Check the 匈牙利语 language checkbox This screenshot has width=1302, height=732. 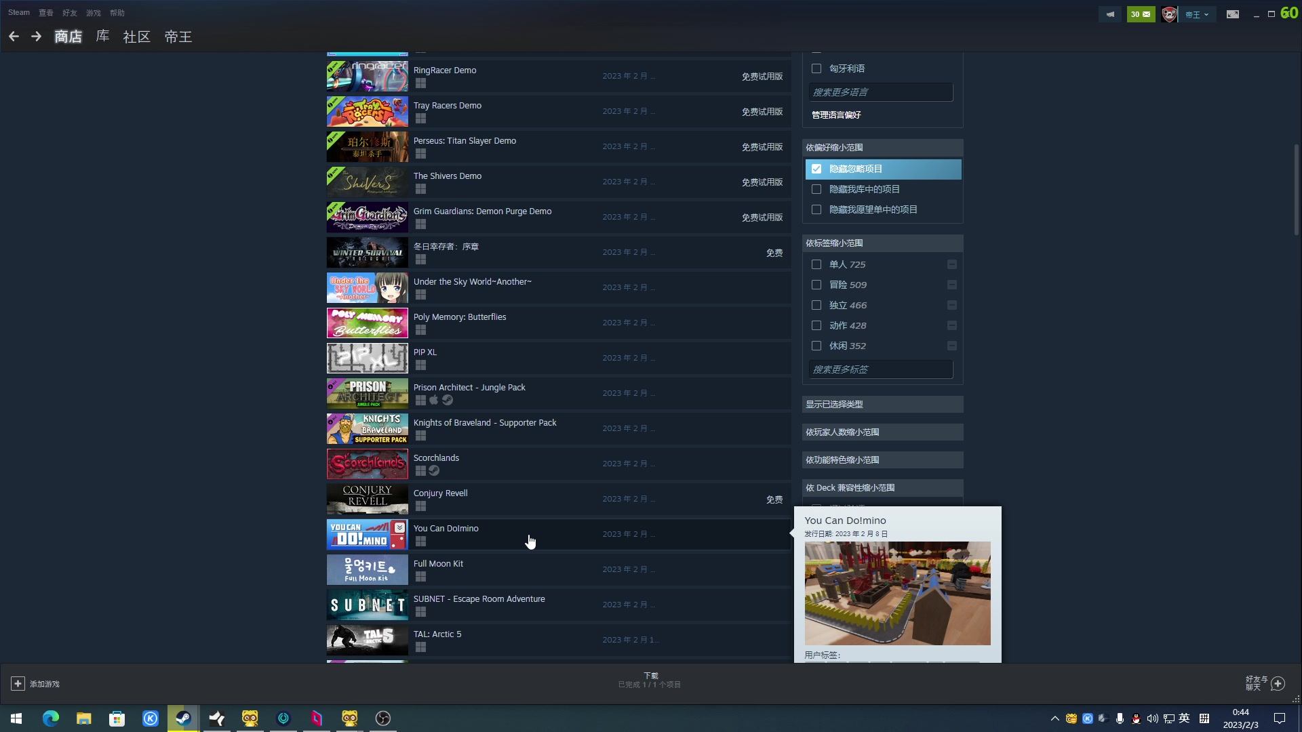816,68
